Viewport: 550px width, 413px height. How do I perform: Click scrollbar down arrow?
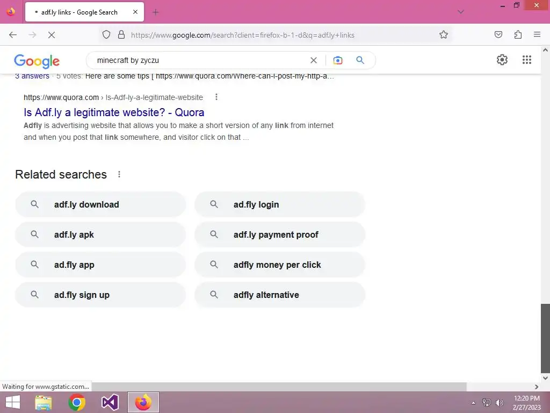point(545,378)
